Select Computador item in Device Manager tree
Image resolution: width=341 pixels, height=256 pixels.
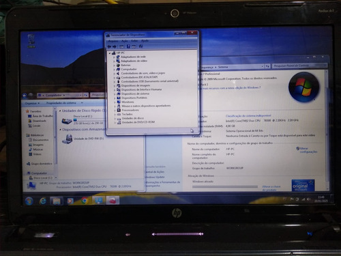point(129,69)
